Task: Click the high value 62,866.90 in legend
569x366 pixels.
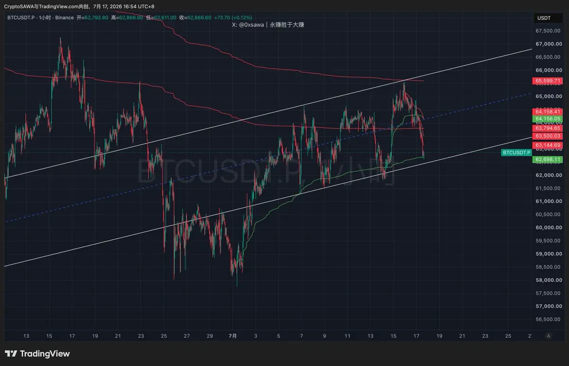Action: tap(130, 18)
